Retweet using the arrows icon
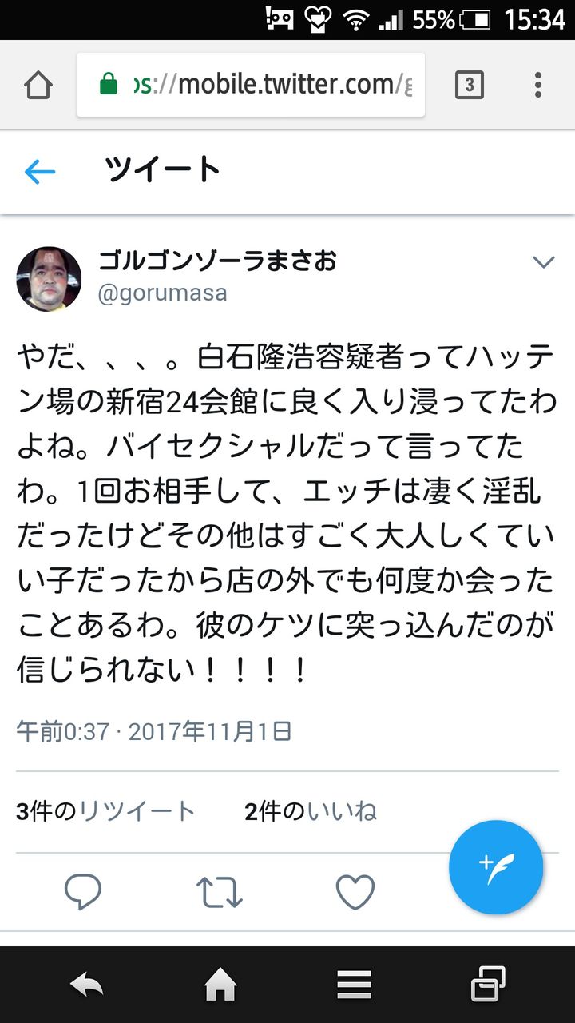Image resolution: width=575 pixels, height=1023 pixels. 219,892
